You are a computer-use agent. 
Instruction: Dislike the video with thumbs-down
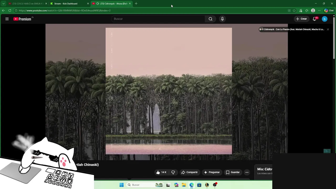173,172
